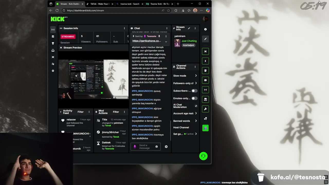Toggle the Emotes-only chat switch
The height and width of the screenshot is (185, 329).
[x=194, y=98]
